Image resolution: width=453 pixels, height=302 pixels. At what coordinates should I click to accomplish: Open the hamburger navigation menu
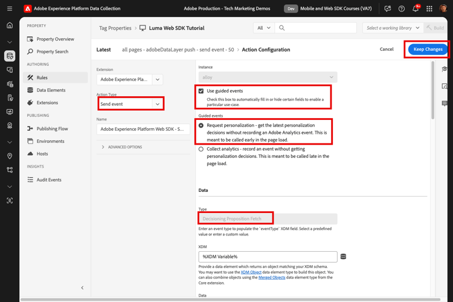click(x=10, y=8)
